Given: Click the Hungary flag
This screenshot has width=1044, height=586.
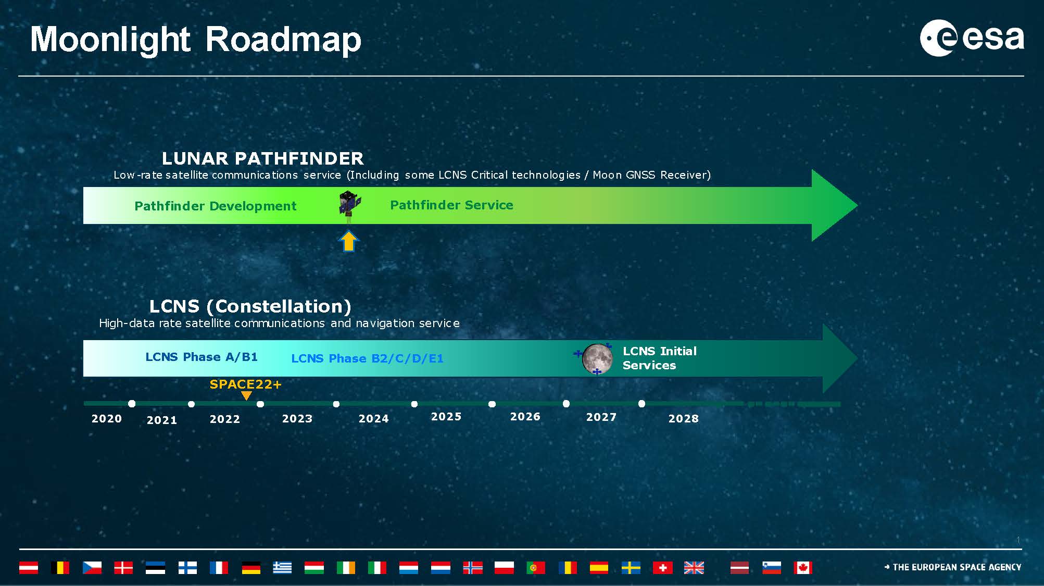Looking at the screenshot, I should [x=314, y=568].
